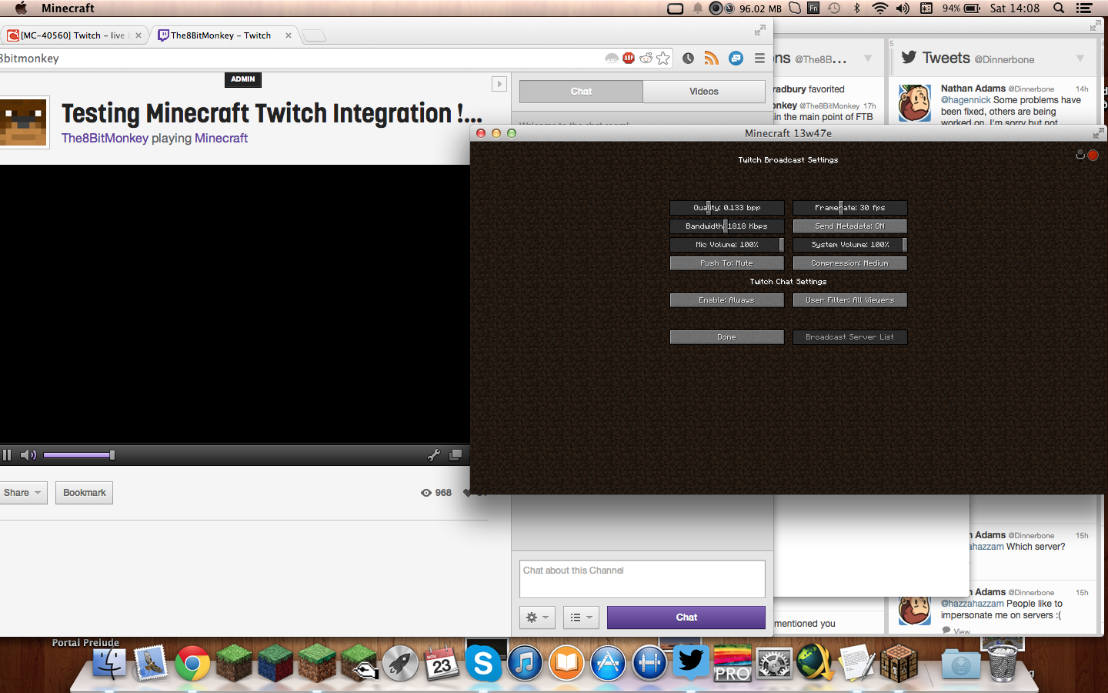Screen dimensions: 1108x693
Task: Open the Minecraft menu in menu bar
Action: [x=68, y=8]
